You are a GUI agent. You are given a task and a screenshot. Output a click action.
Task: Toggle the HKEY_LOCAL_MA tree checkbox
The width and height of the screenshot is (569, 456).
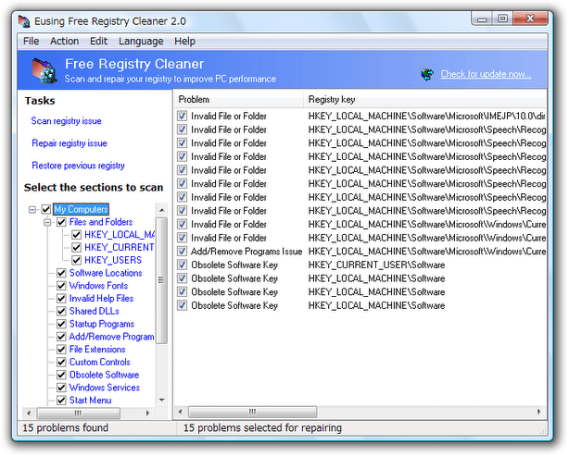[x=76, y=235]
